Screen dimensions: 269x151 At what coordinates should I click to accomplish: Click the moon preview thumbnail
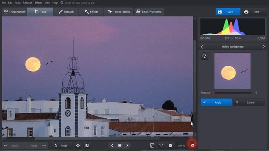click(x=232, y=71)
